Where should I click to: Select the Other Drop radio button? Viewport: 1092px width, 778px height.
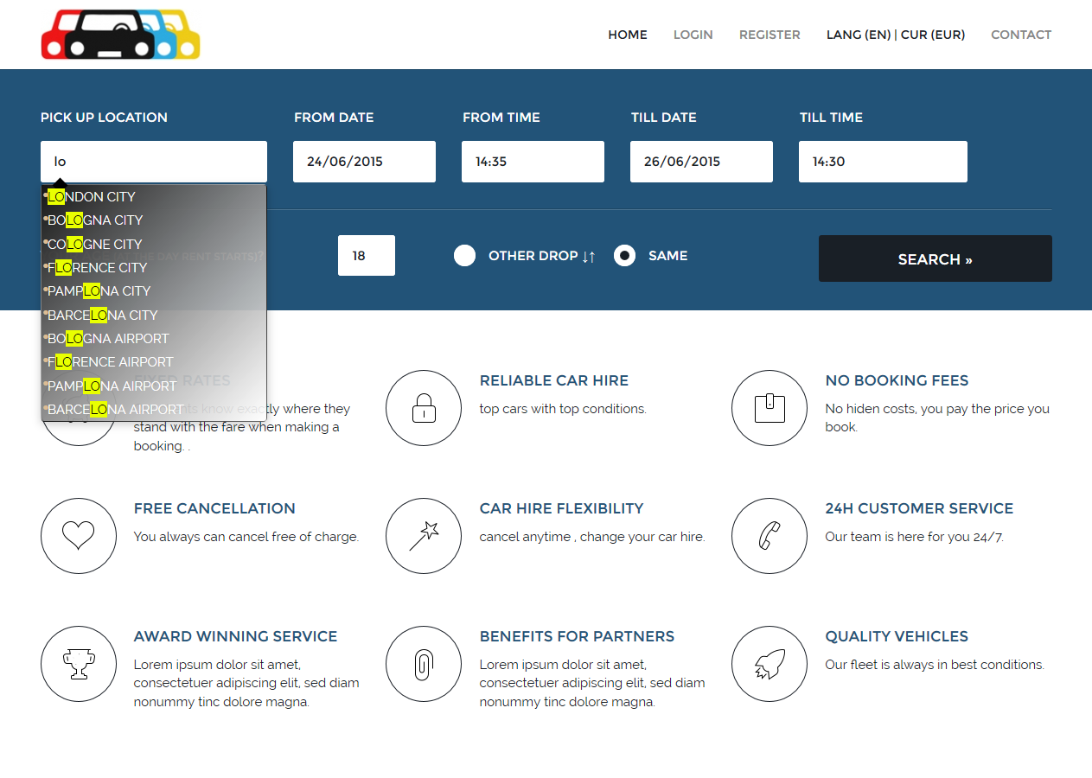click(x=465, y=256)
